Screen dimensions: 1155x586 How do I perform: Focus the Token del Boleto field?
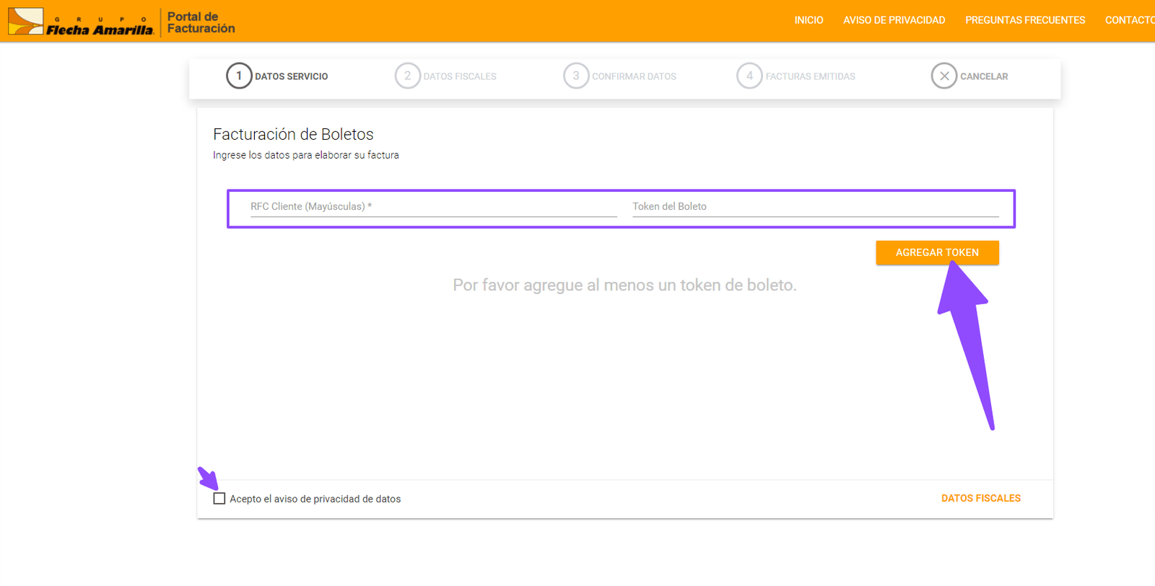tap(816, 207)
